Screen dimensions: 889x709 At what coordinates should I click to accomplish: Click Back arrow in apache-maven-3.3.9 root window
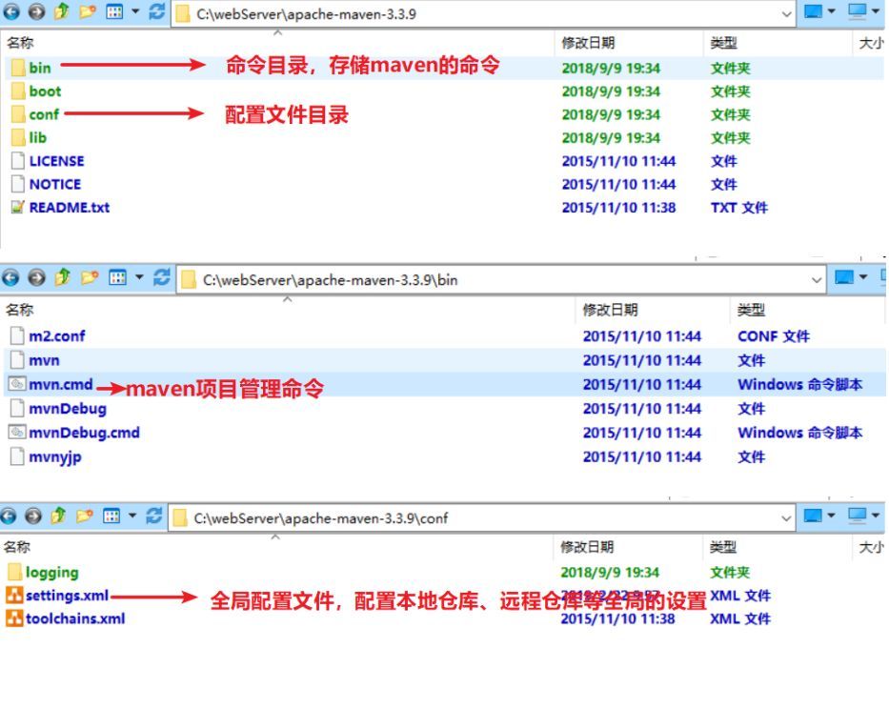pos(11,11)
